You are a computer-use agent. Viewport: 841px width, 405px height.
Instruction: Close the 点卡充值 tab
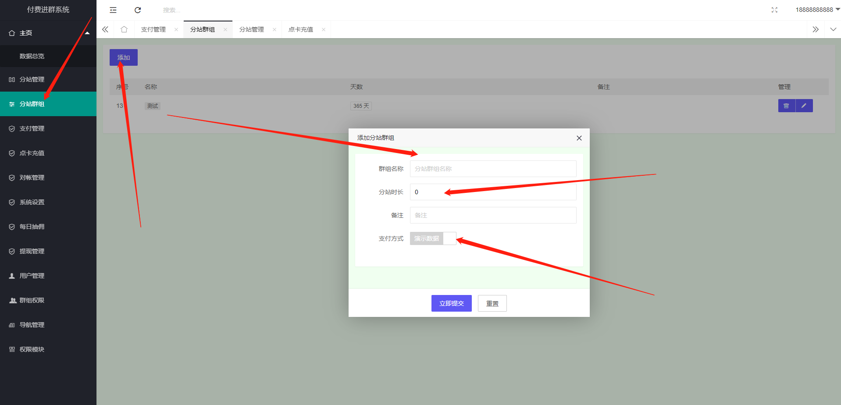[x=324, y=29]
